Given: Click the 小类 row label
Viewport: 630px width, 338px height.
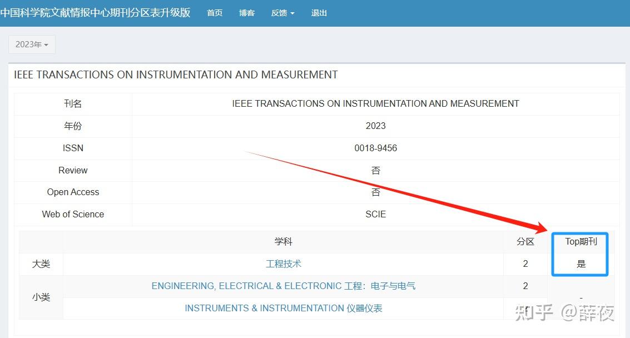Looking at the screenshot, I should [41, 297].
